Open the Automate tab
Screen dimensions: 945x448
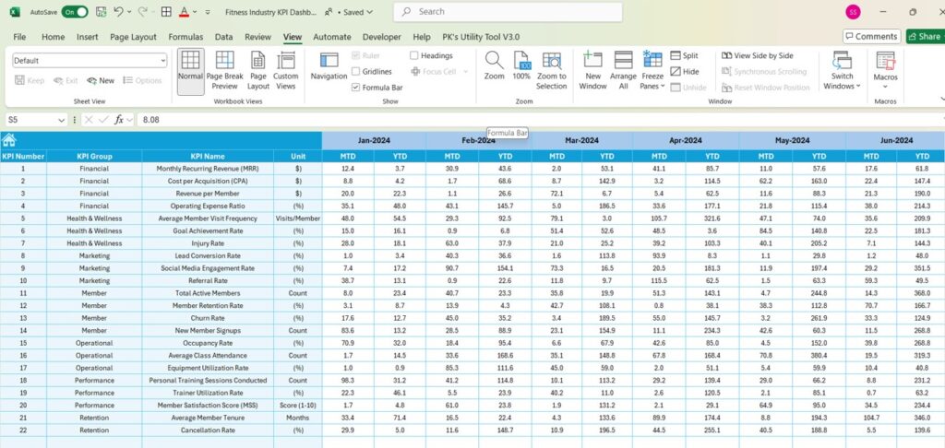click(332, 37)
